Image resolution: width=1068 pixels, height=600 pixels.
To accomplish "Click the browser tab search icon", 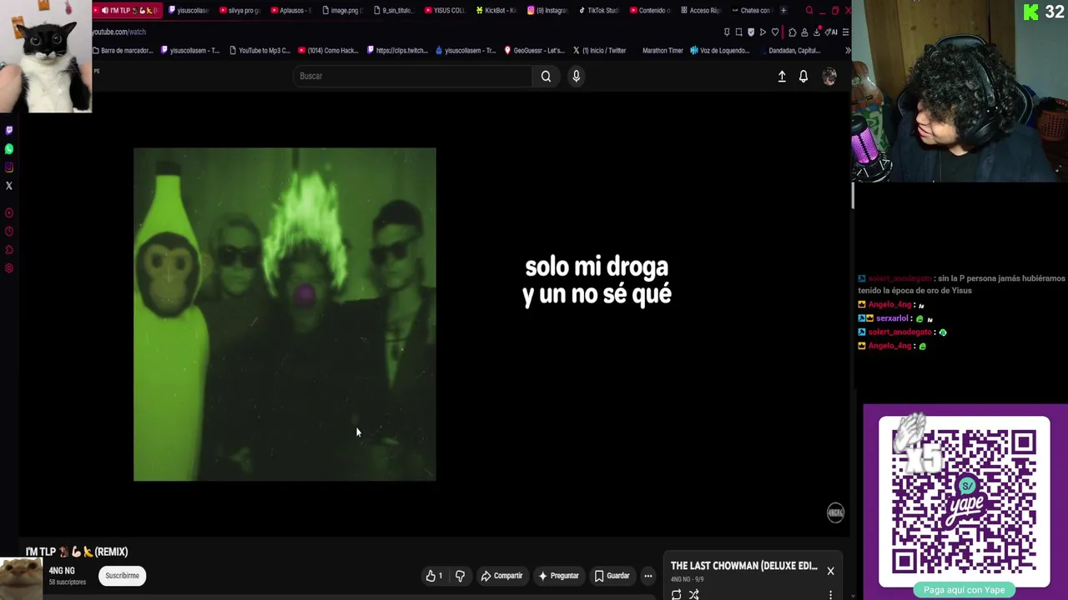I will pyautogui.click(x=809, y=11).
